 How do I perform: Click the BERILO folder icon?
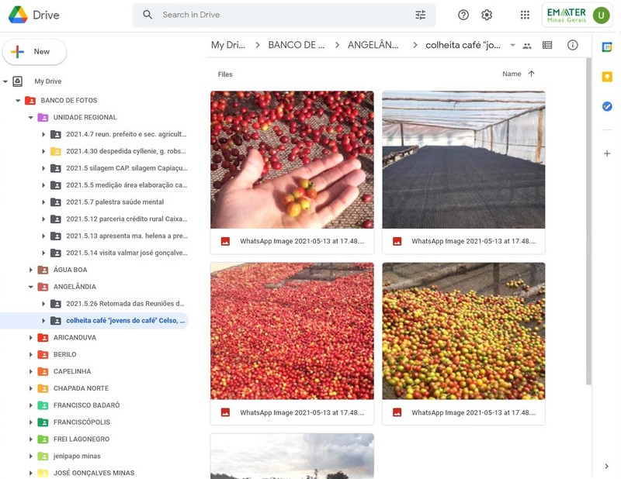coord(43,354)
